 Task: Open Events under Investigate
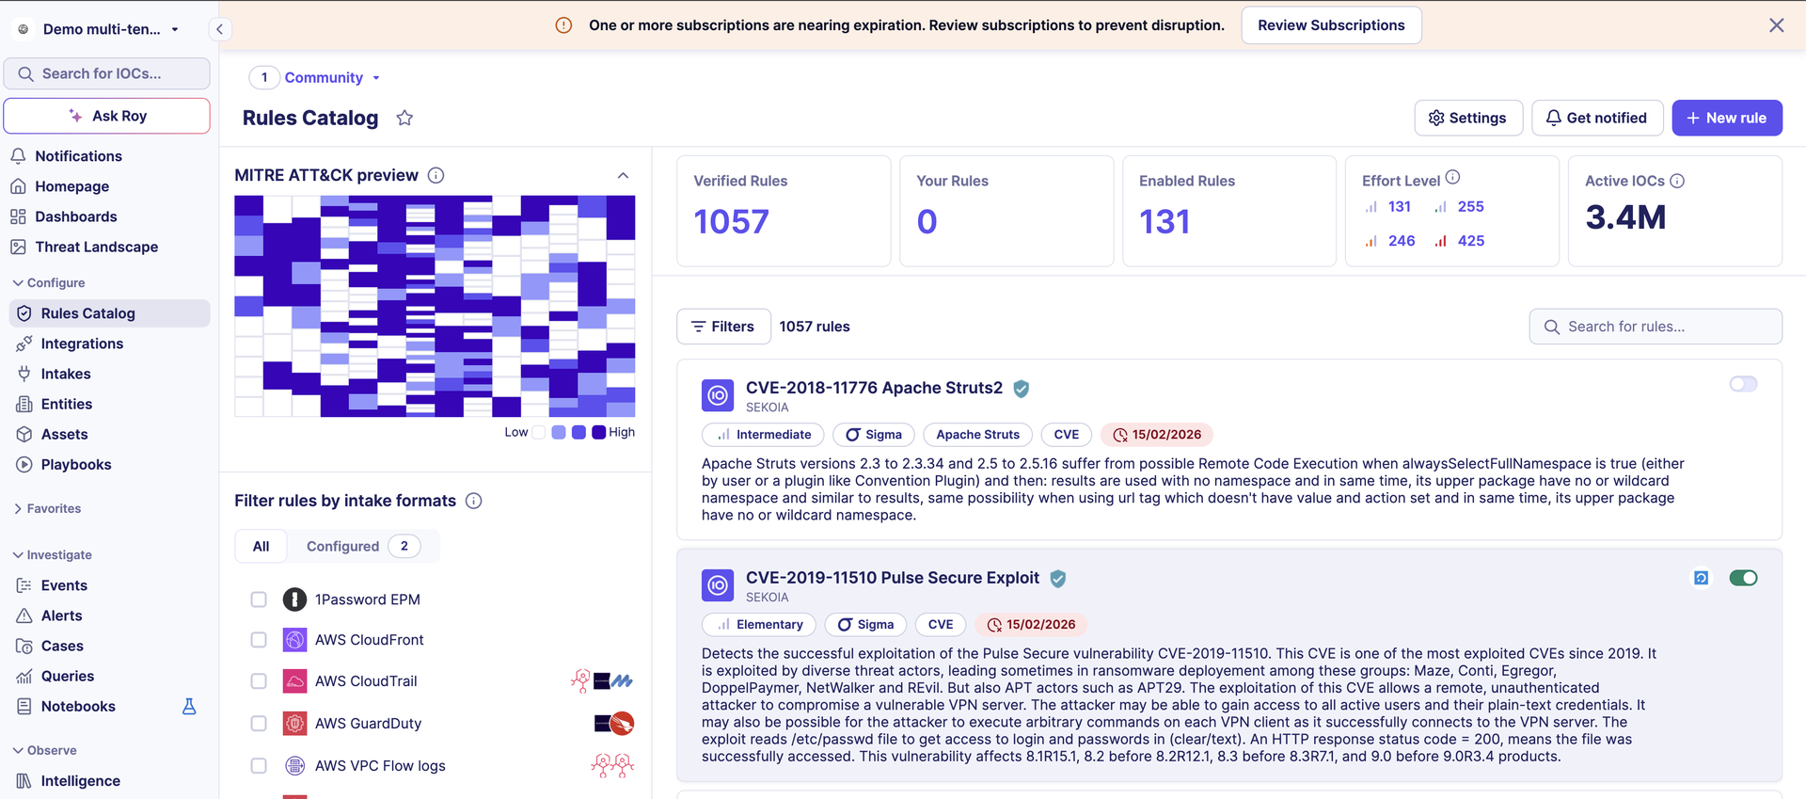click(64, 585)
